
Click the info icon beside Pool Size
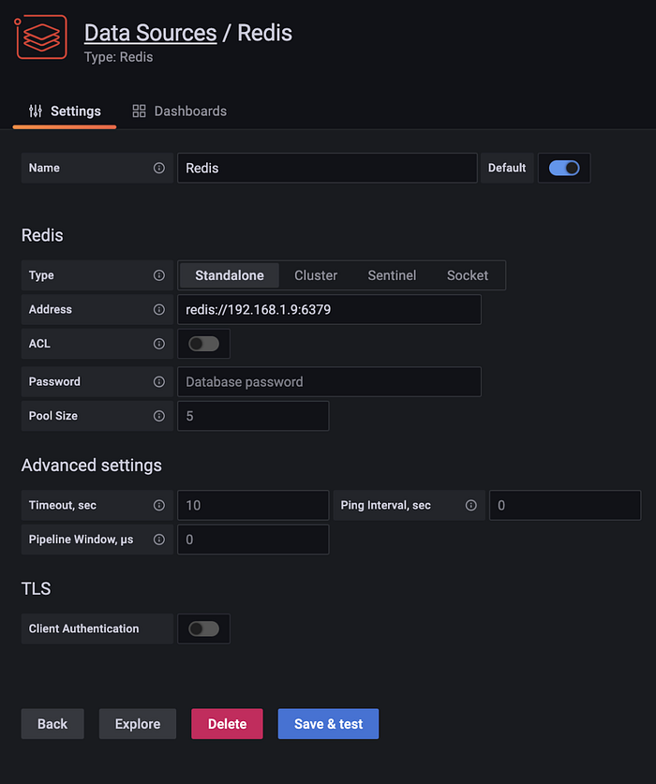pyautogui.click(x=159, y=416)
